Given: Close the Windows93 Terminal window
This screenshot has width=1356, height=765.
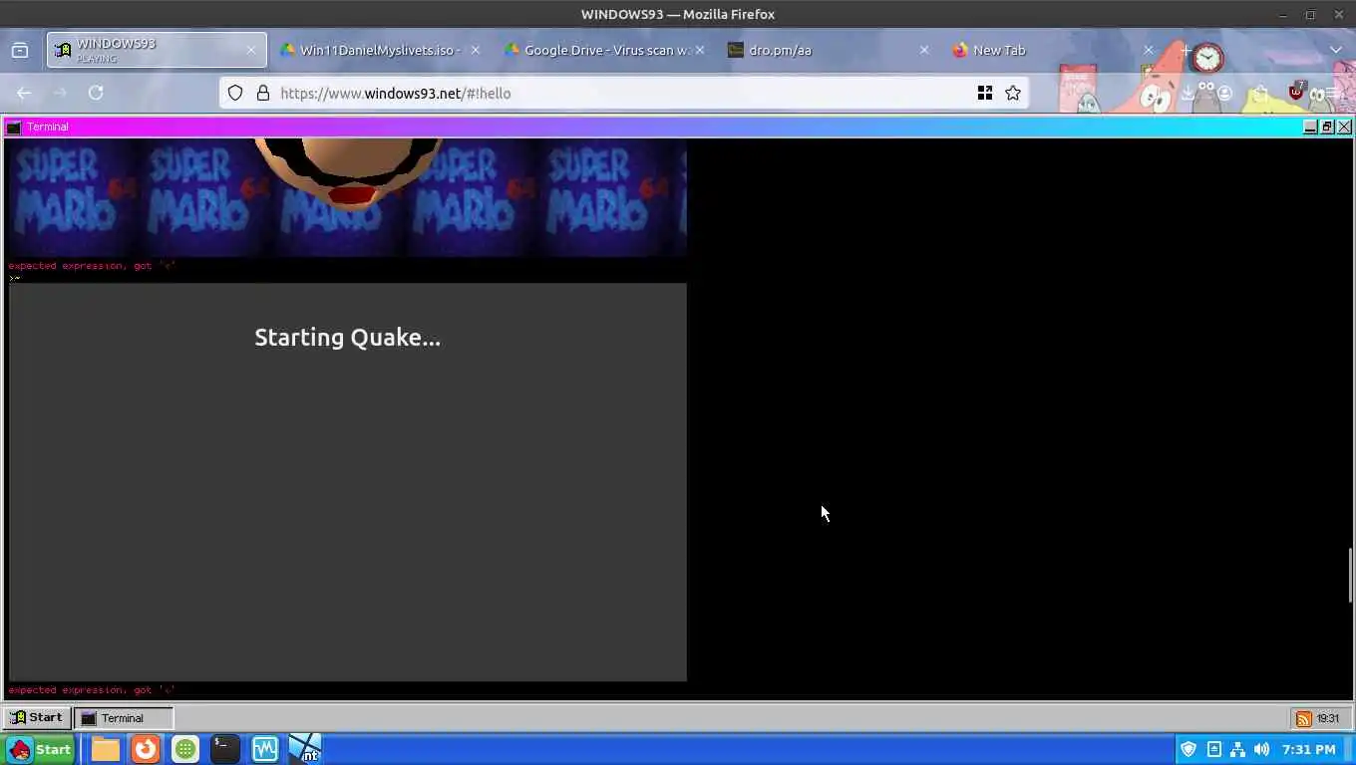Looking at the screenshot, I should click(1344, 127).
